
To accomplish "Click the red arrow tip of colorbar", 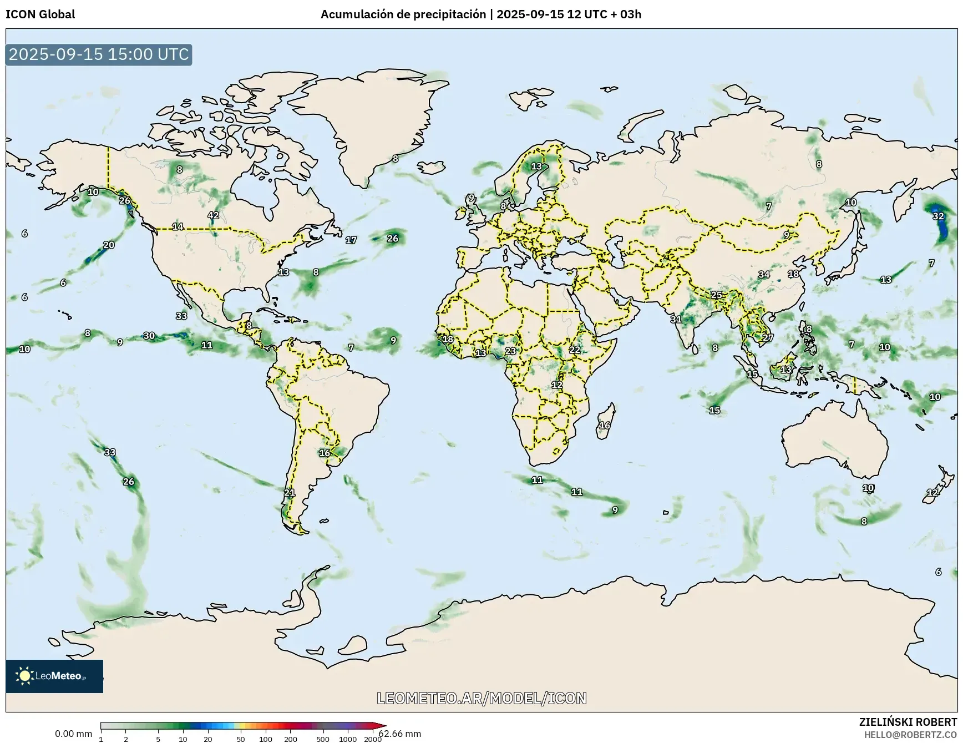I will 379,726.
